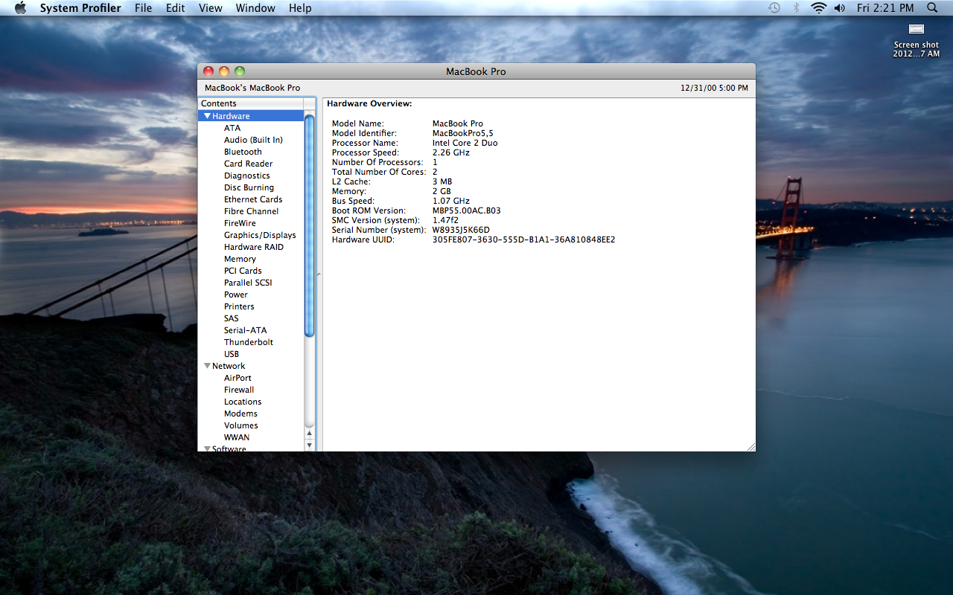953x595 pixels.
Task: Open Spotlight search magnifier
Action: click(932, 8)
